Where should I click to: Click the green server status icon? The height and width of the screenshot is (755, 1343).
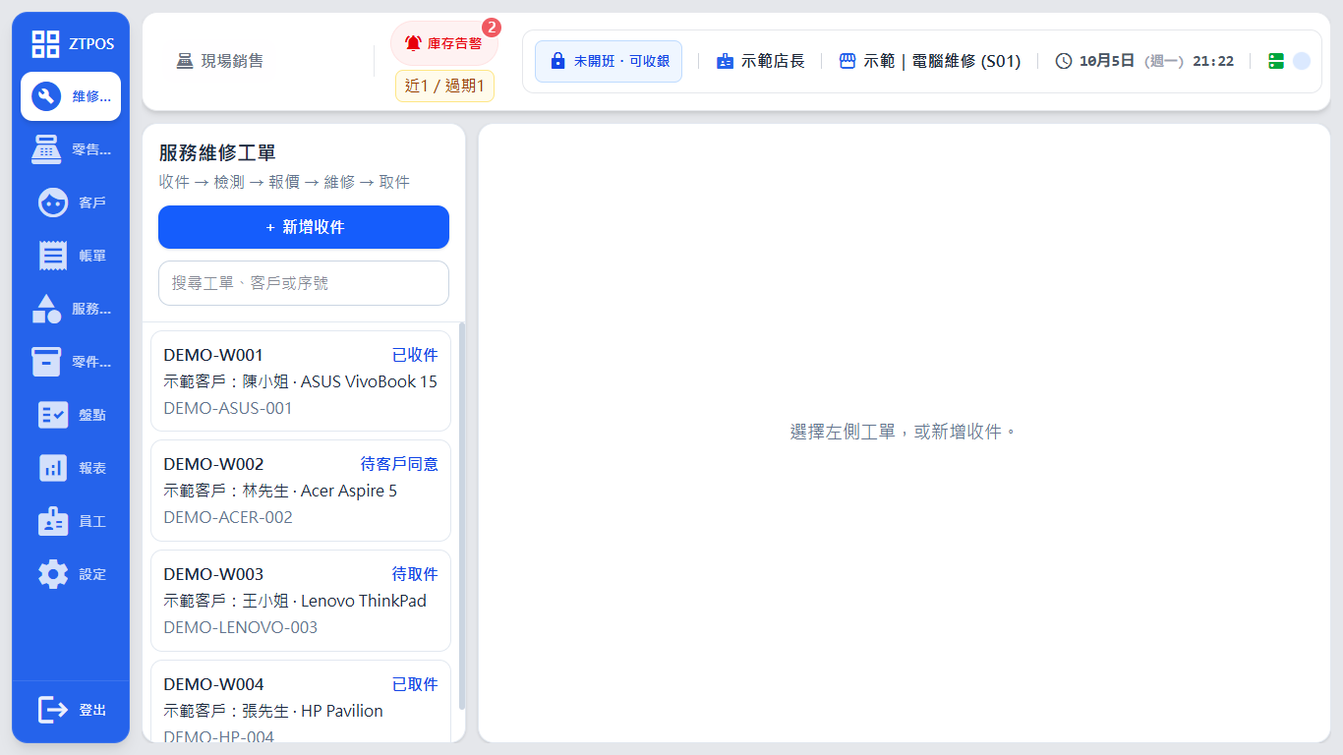tap(1276, 61)
